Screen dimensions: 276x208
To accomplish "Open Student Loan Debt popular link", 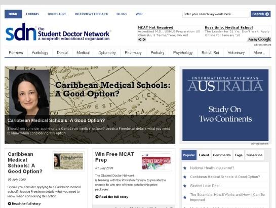I will point(205,186).
